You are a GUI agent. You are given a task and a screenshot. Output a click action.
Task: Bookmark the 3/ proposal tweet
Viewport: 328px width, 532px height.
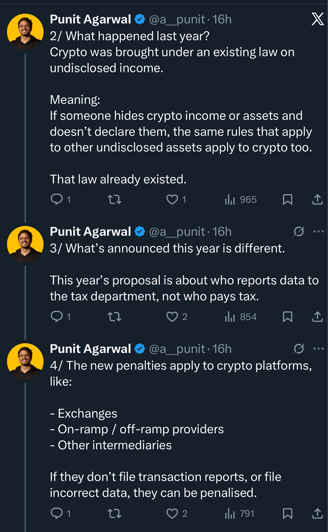coord(288,316)
